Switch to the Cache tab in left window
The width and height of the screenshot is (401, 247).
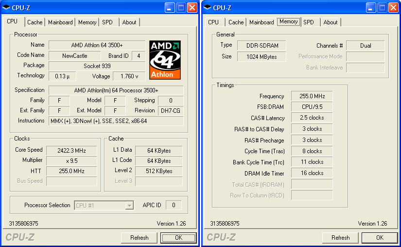click(x=35, y=22)
